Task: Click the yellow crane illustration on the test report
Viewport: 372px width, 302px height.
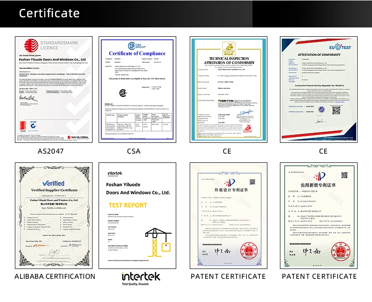Action: [x=158, y=242]
